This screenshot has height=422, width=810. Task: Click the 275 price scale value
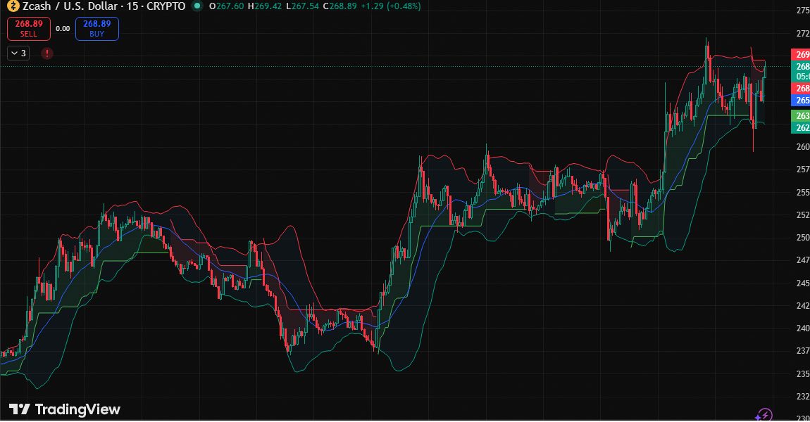click(803, 11)
